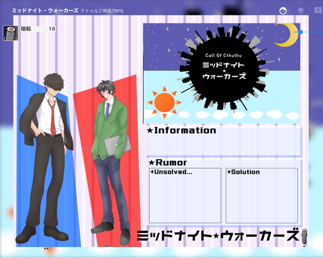Viewport: 323px width, 258px height.
Task: Click the add-chat icon at top right
Action: click(318, 10)
